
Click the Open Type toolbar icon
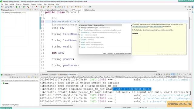point(48,7)
